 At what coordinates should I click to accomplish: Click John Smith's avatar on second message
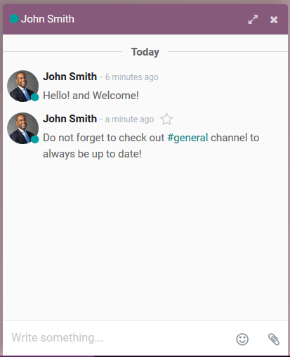23,128
